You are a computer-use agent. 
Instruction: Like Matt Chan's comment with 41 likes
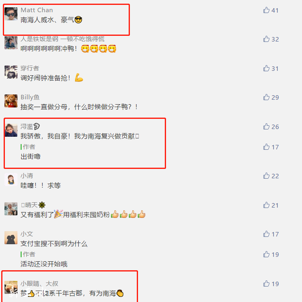click(x=266, y=10)
